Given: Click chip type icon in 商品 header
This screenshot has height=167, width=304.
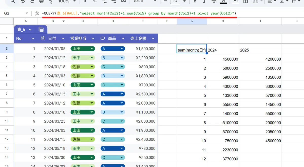Looking at the screenshot, I should coord(103,38).
